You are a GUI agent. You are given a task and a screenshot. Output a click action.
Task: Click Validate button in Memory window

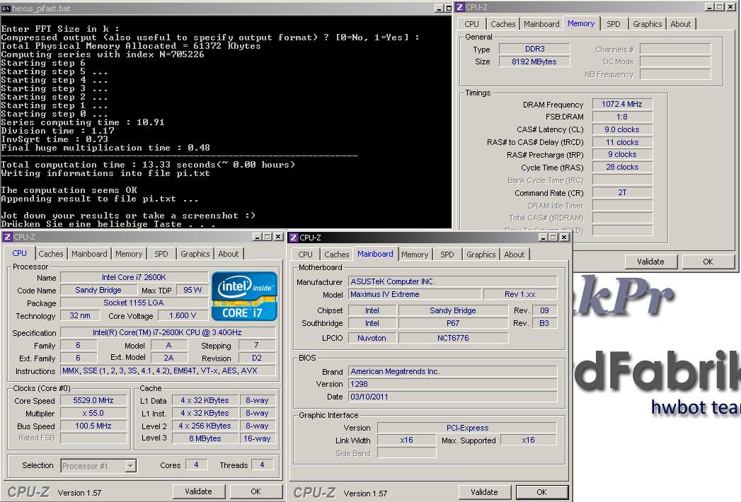tap(650, 262)
